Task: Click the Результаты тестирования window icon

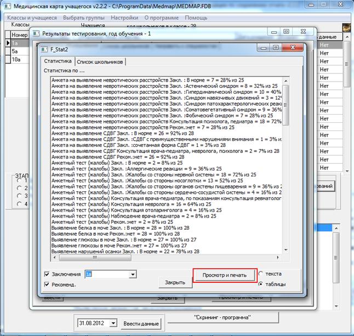Action: coord(36,33)
